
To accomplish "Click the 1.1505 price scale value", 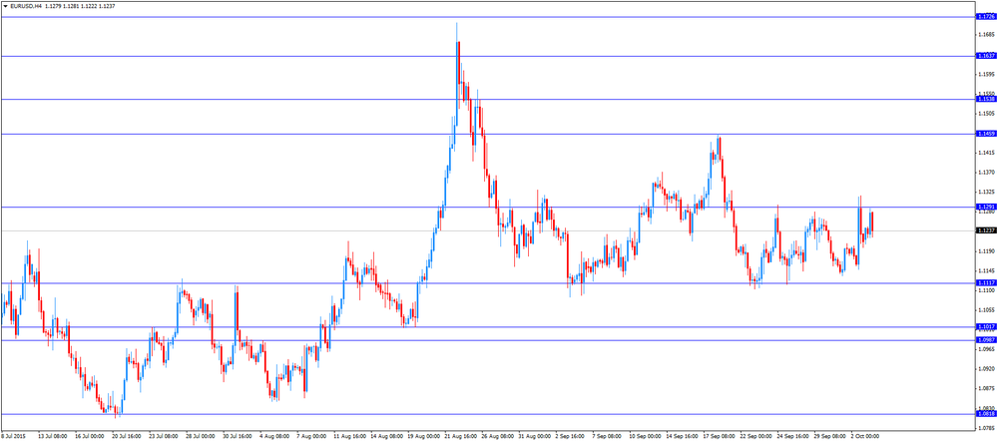I will (x=985, y=114).
